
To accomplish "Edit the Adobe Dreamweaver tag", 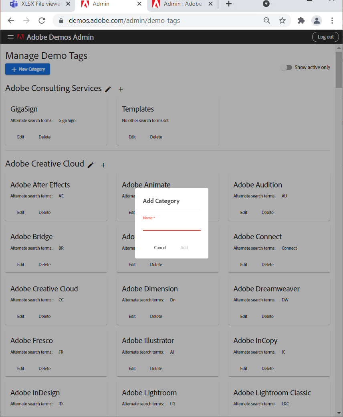I will 244,317.
